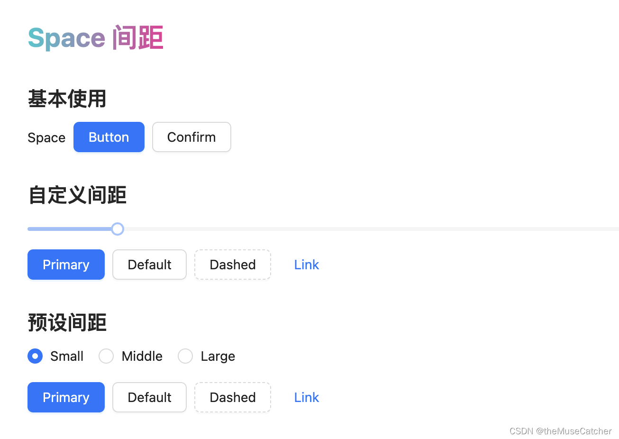Click the Space 间距 page title

95,37
